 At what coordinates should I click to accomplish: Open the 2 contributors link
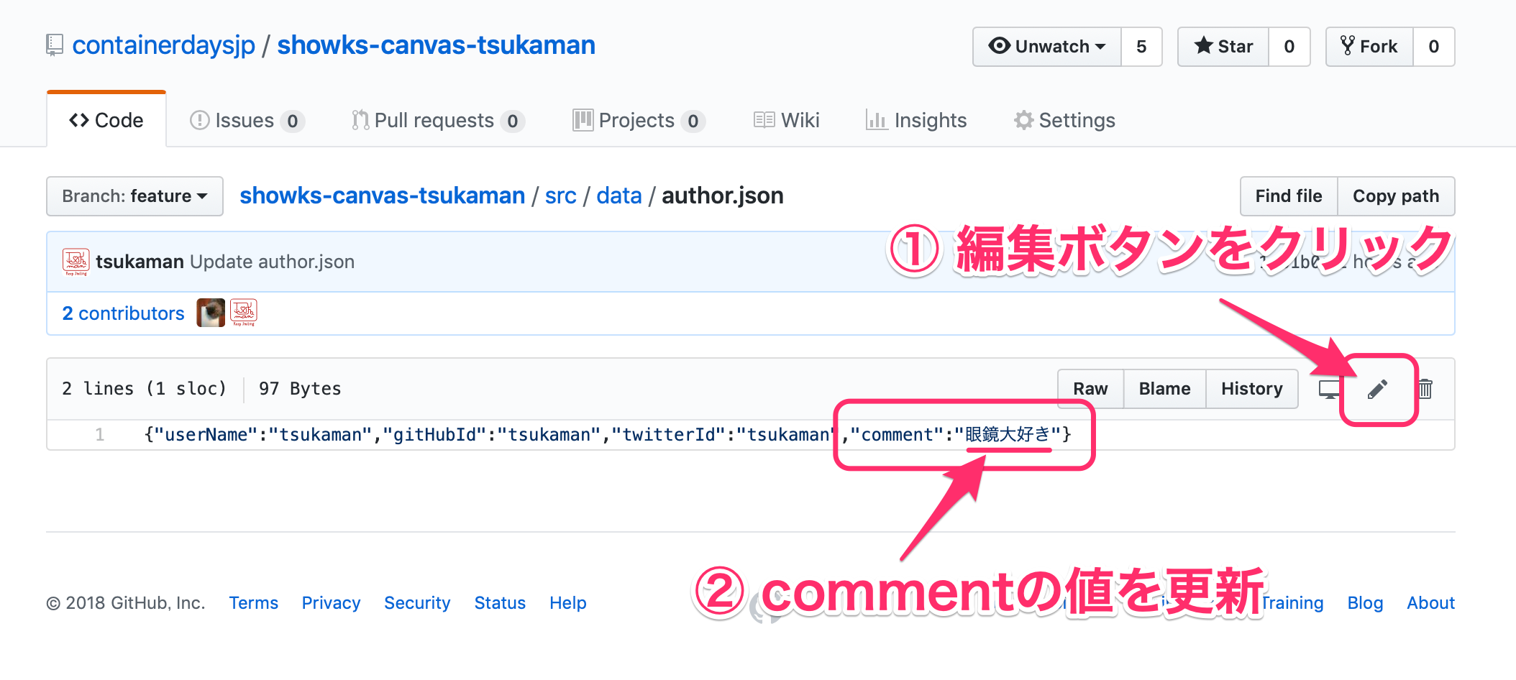click(123, 313)
